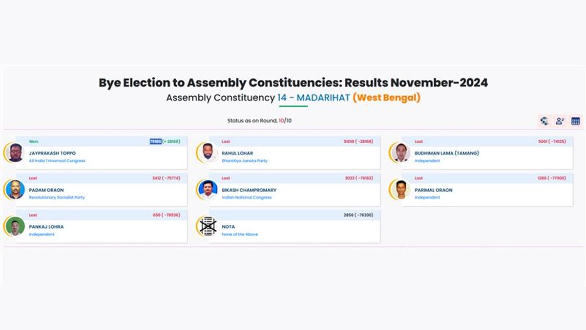Image resolution: width=586 pixels, height=330 pixels.
Task: Click Jayprakash Toppo's candidate photo
Action: tap(16, 153)
